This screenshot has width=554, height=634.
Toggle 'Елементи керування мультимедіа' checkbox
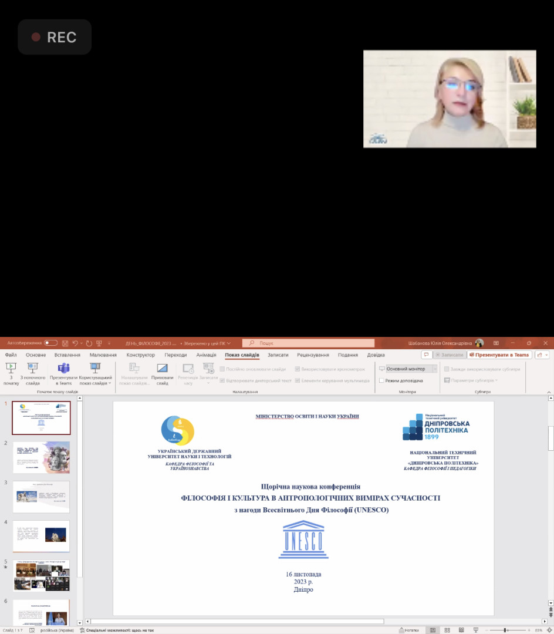[x=298, y=380]
